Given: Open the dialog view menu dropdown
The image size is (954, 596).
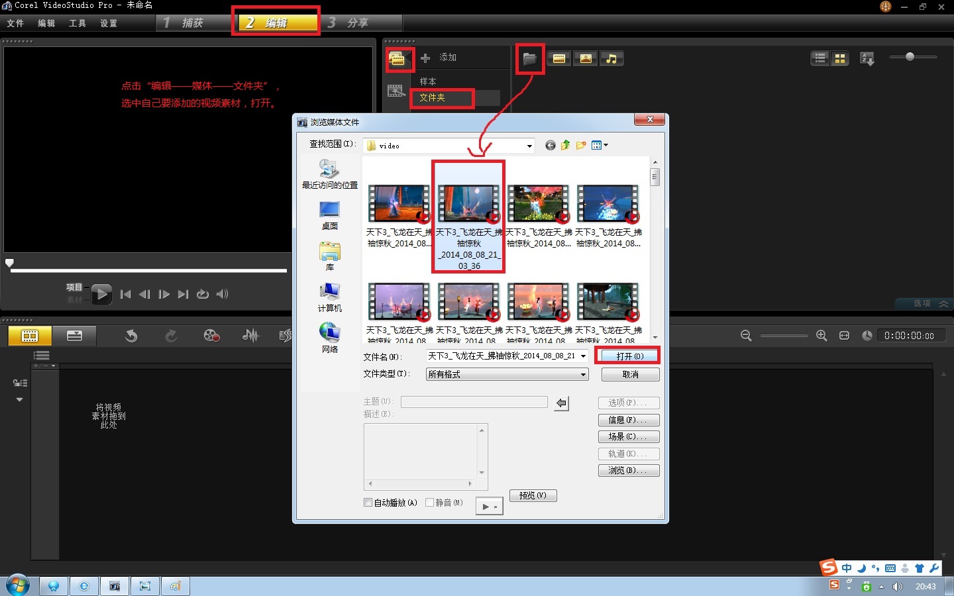Looking at the screenshot, I should pos(600,146).
